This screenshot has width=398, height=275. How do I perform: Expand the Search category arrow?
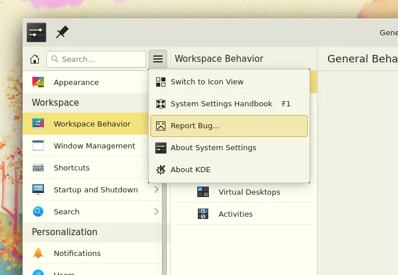point(156,211)
